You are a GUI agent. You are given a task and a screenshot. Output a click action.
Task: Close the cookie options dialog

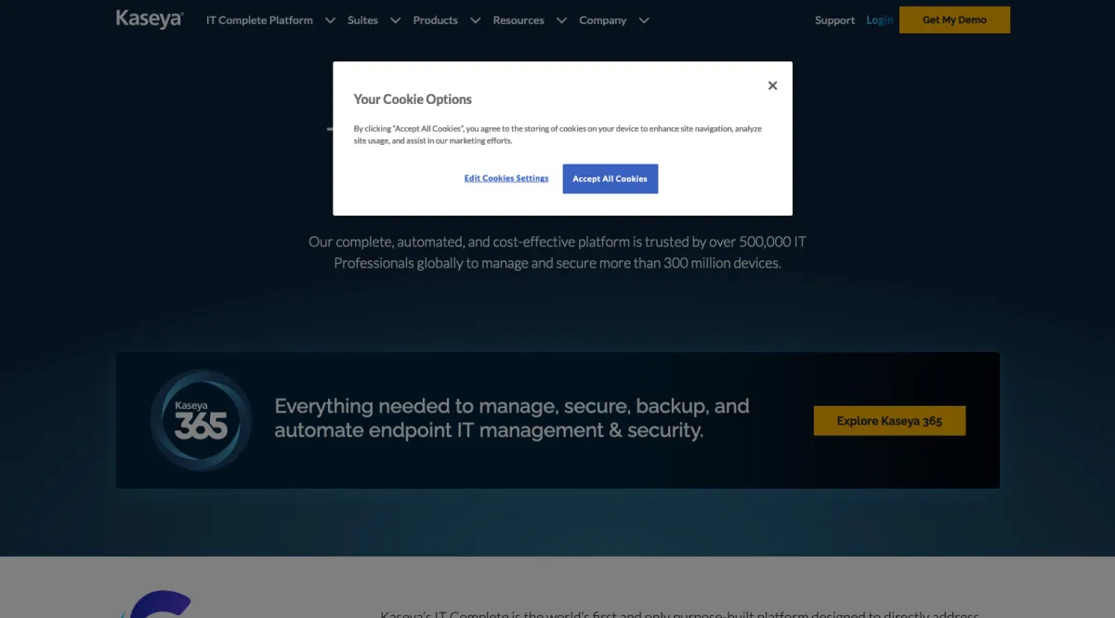[772, 85]
